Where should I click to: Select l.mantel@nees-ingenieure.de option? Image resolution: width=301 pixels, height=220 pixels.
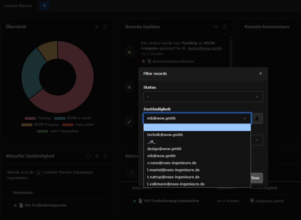click(197, 170)
